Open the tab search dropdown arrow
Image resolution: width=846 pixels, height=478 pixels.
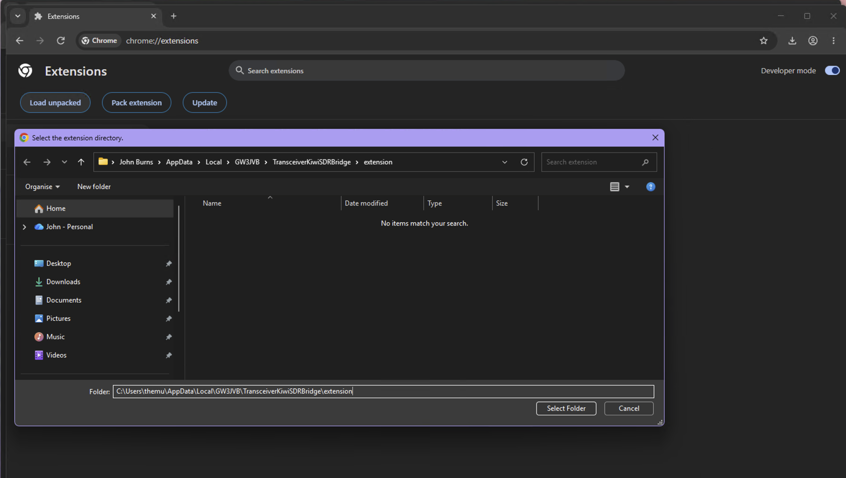click(18, 16)
